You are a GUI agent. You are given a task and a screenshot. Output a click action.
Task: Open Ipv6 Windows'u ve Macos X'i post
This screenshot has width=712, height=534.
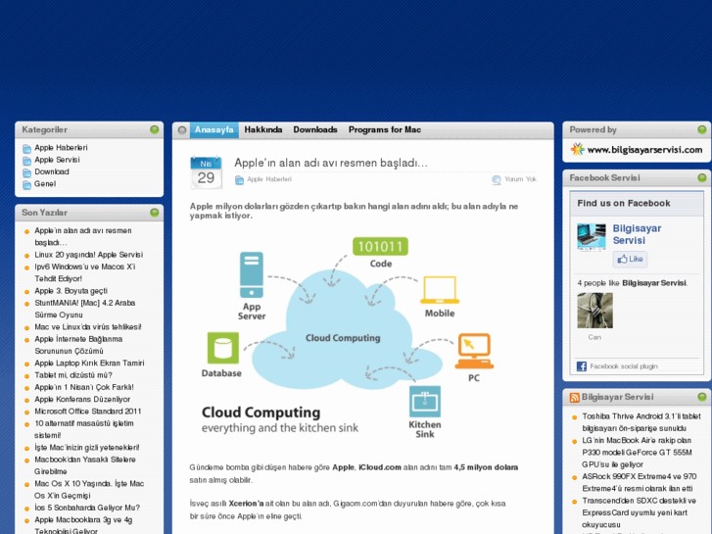point(85,272)
